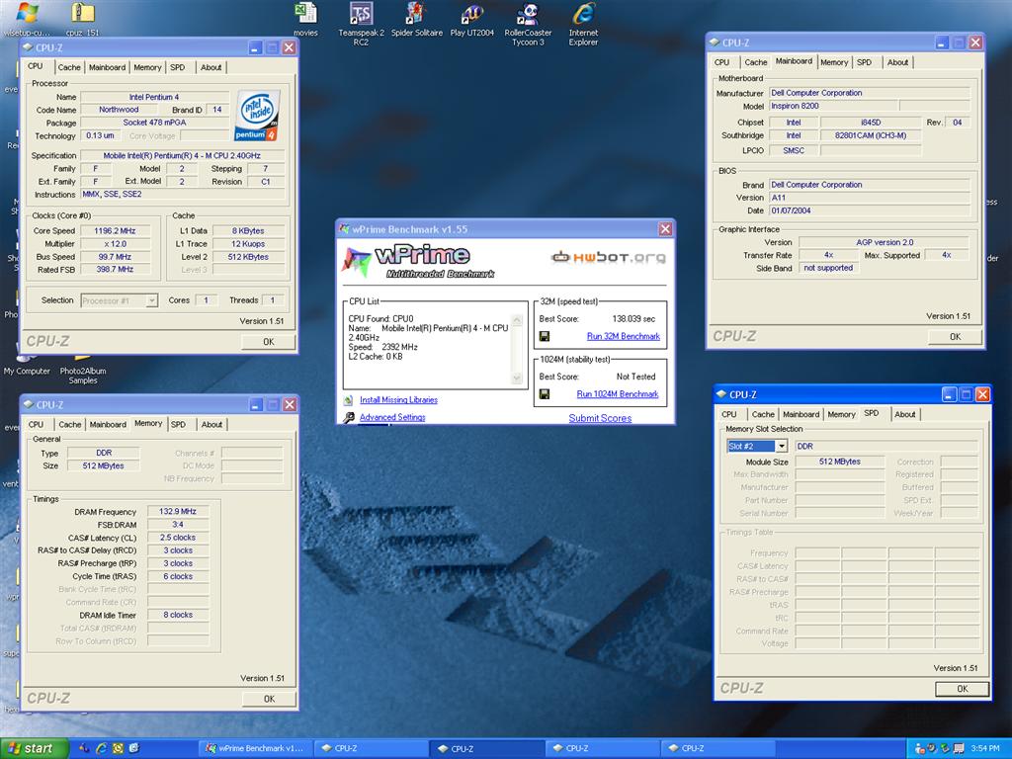Click the save floppy icon under 1024M stability test
The image size is (1012, 759).
pyautogui.click(x=545, y=393)
